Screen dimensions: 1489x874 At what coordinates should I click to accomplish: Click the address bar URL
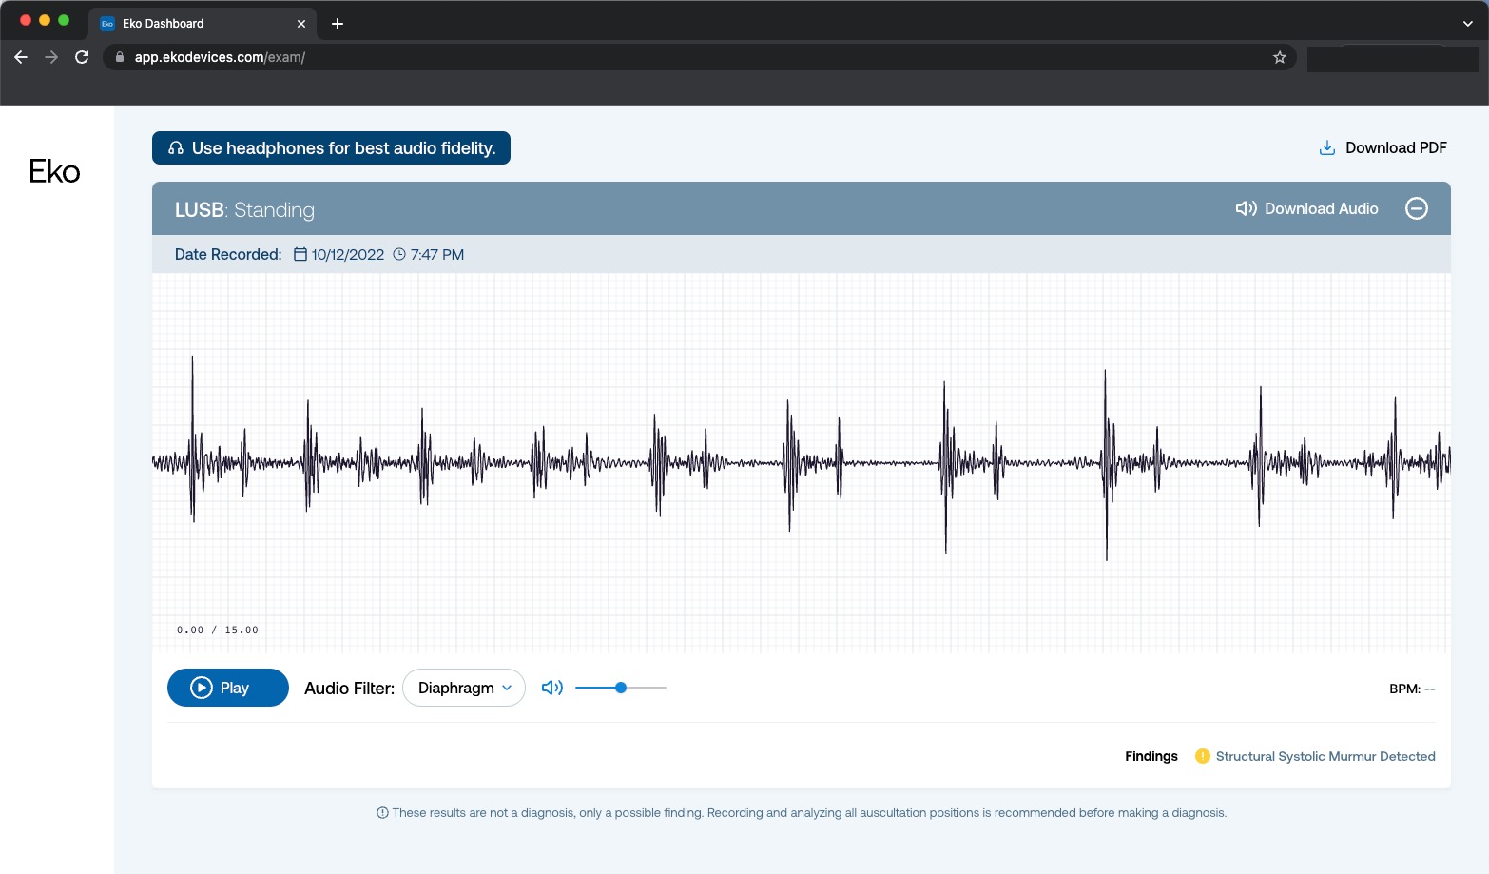[666, 57]
